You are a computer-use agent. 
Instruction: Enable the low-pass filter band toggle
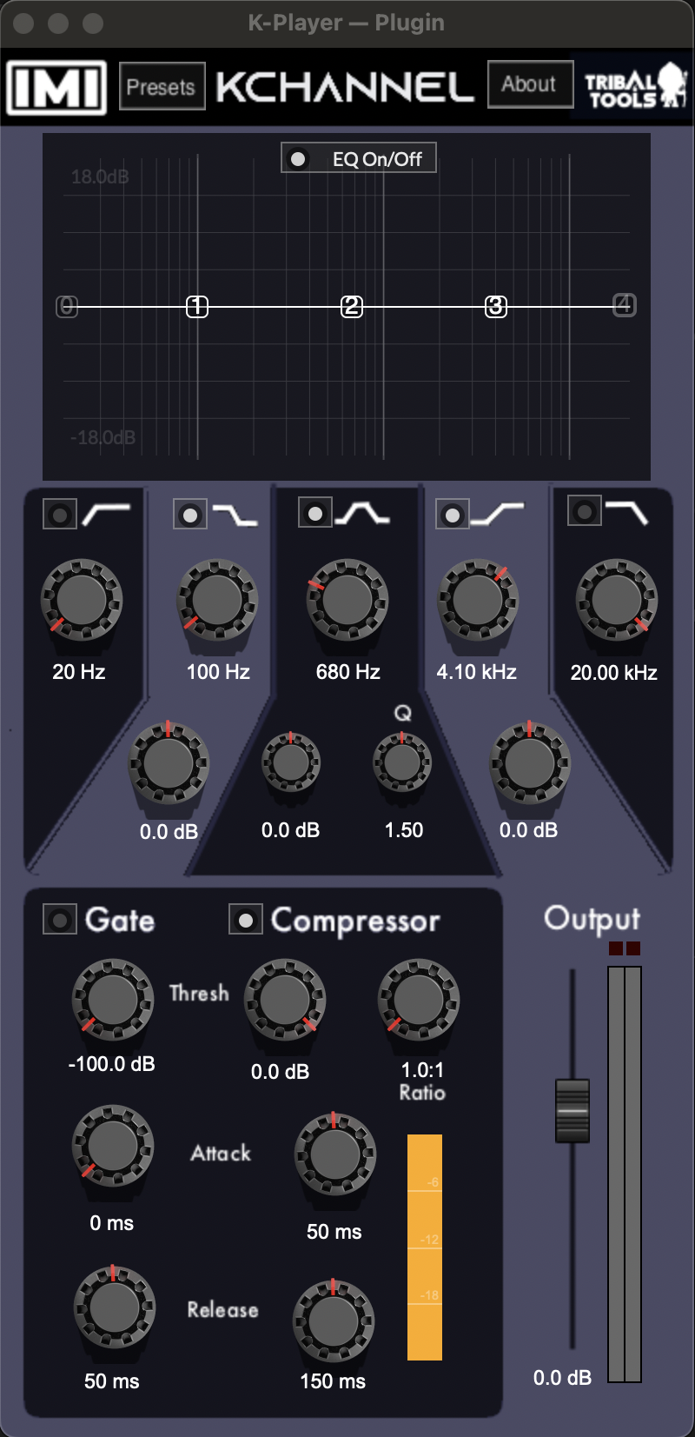(584, 510)
